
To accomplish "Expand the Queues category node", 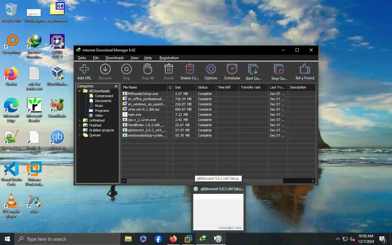I will click(80, 135).
